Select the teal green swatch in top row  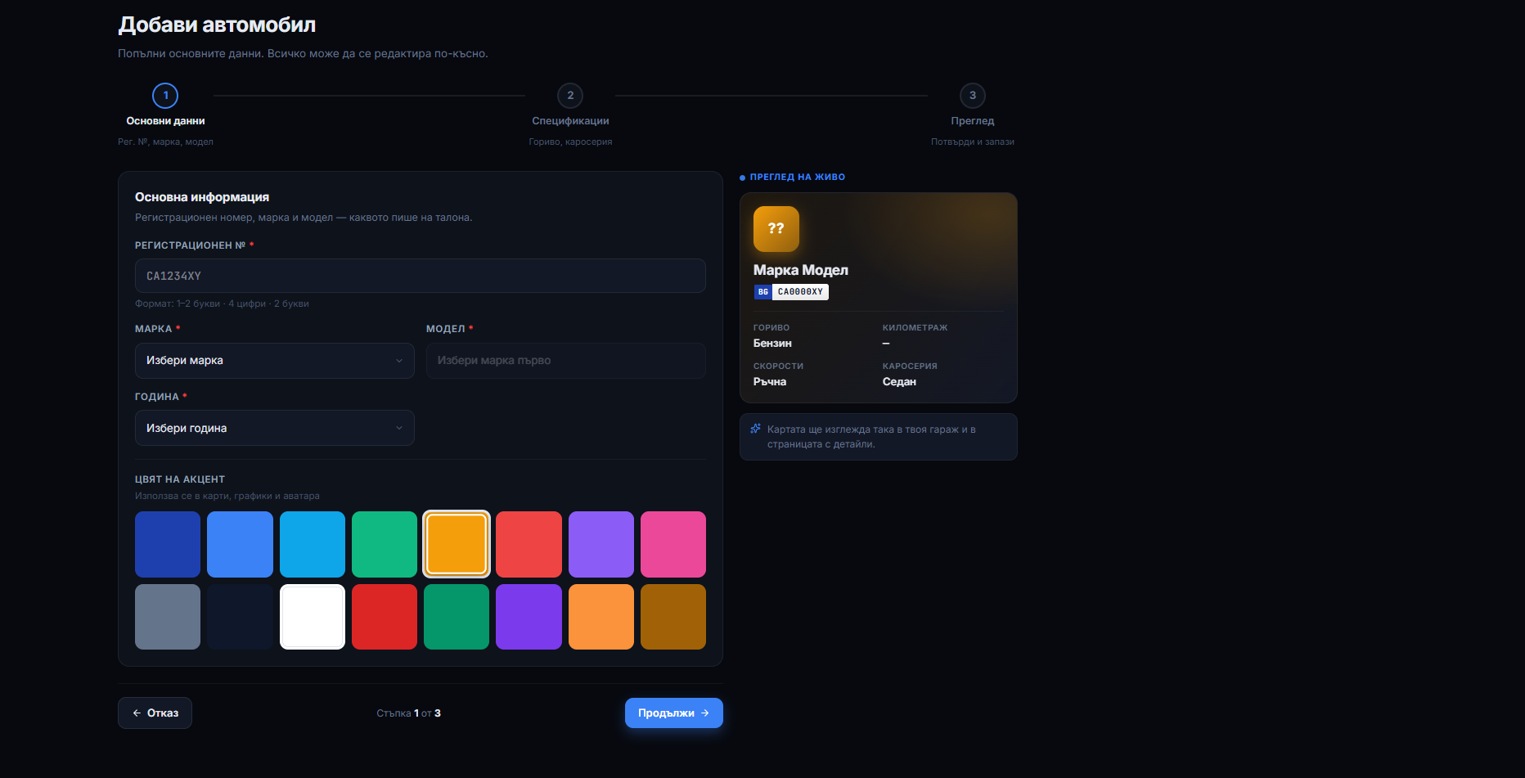385,544
